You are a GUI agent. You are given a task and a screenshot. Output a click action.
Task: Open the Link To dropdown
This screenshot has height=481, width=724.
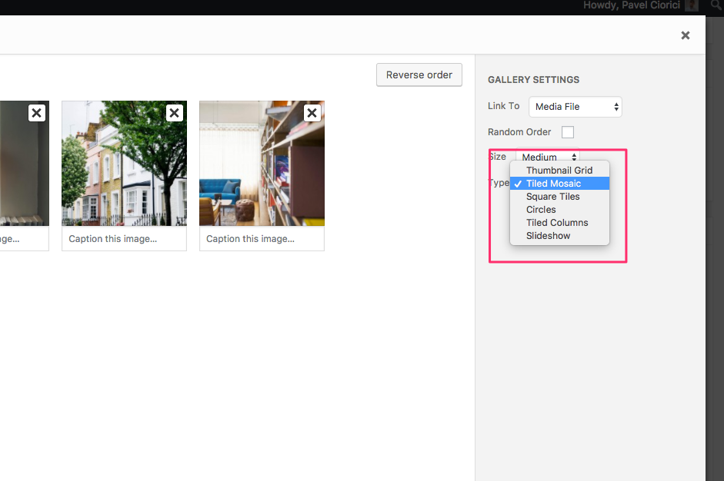pyautogui.click(x=575, y=107)
